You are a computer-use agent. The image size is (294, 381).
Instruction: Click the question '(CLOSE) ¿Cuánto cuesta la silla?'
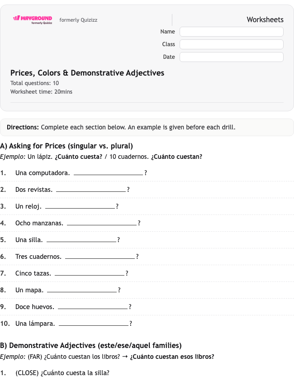(62, 373)
